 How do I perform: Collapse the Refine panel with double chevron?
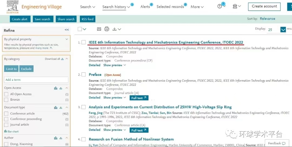coord(67,30)
